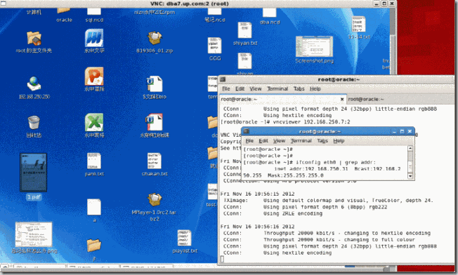Open Edit menu in outer terminal
This screenshot has width=458, height=275.
[x=240, y=88]
